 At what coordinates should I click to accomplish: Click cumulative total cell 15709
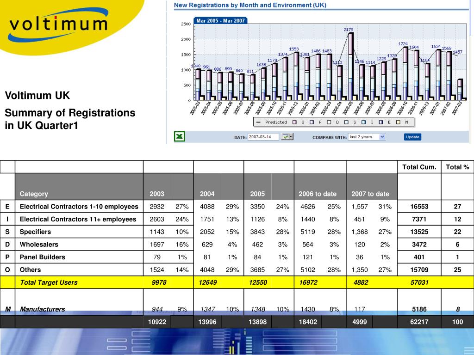[x=419, y=270]
